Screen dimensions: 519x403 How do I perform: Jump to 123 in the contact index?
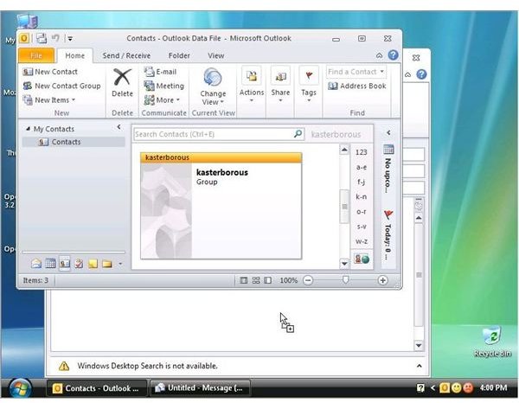click(361, 152)
